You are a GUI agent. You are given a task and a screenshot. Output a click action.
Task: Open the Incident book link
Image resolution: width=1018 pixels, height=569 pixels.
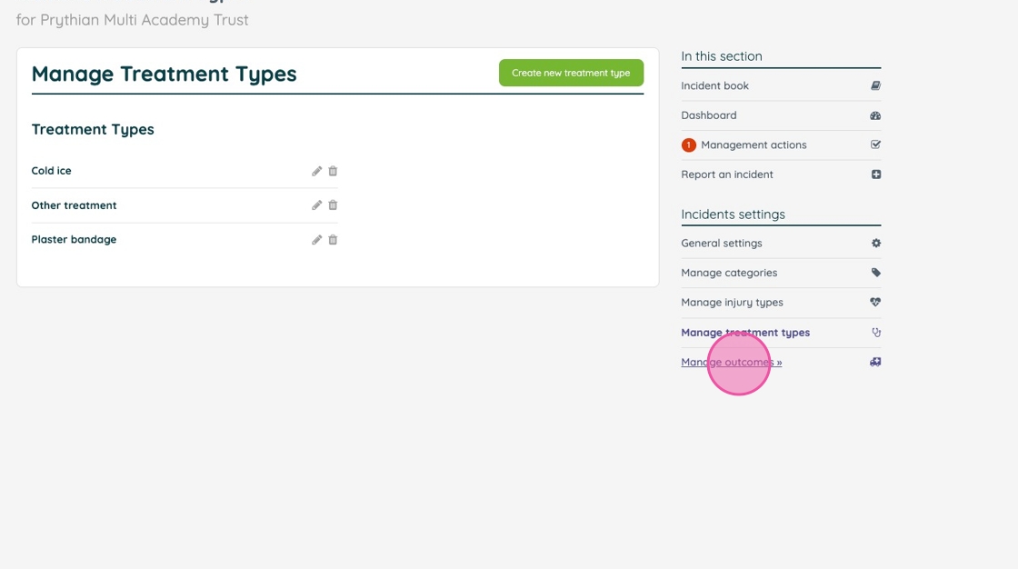click(715, 86)
